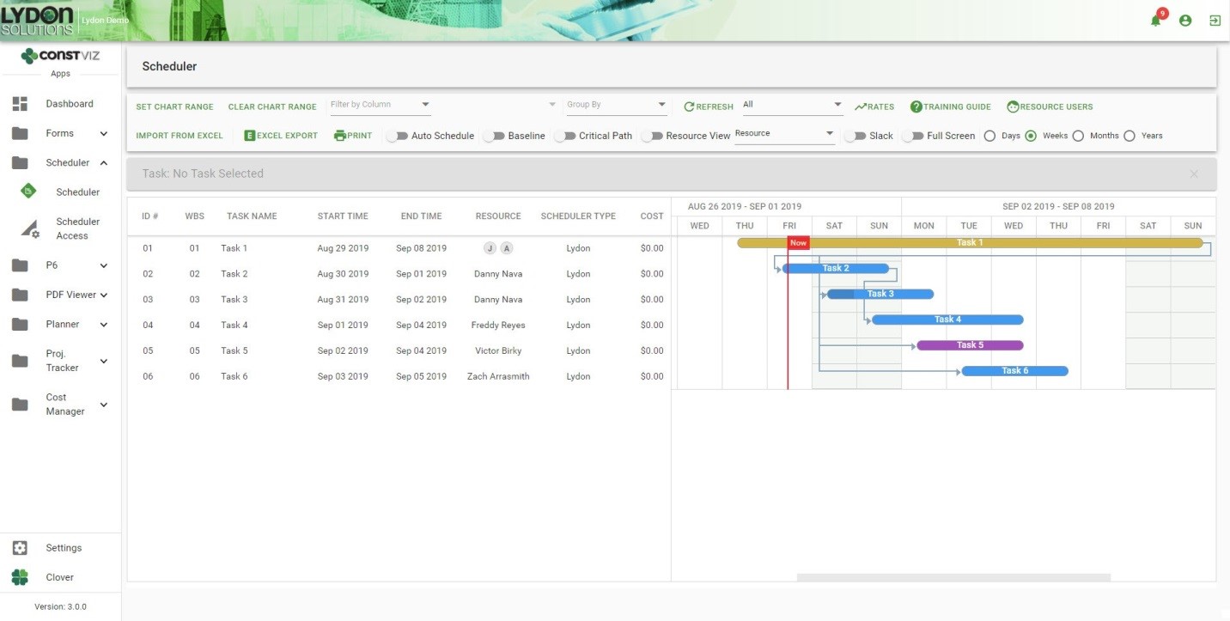
Task: Open the Training Guide
Action: (x=950, y=106)
